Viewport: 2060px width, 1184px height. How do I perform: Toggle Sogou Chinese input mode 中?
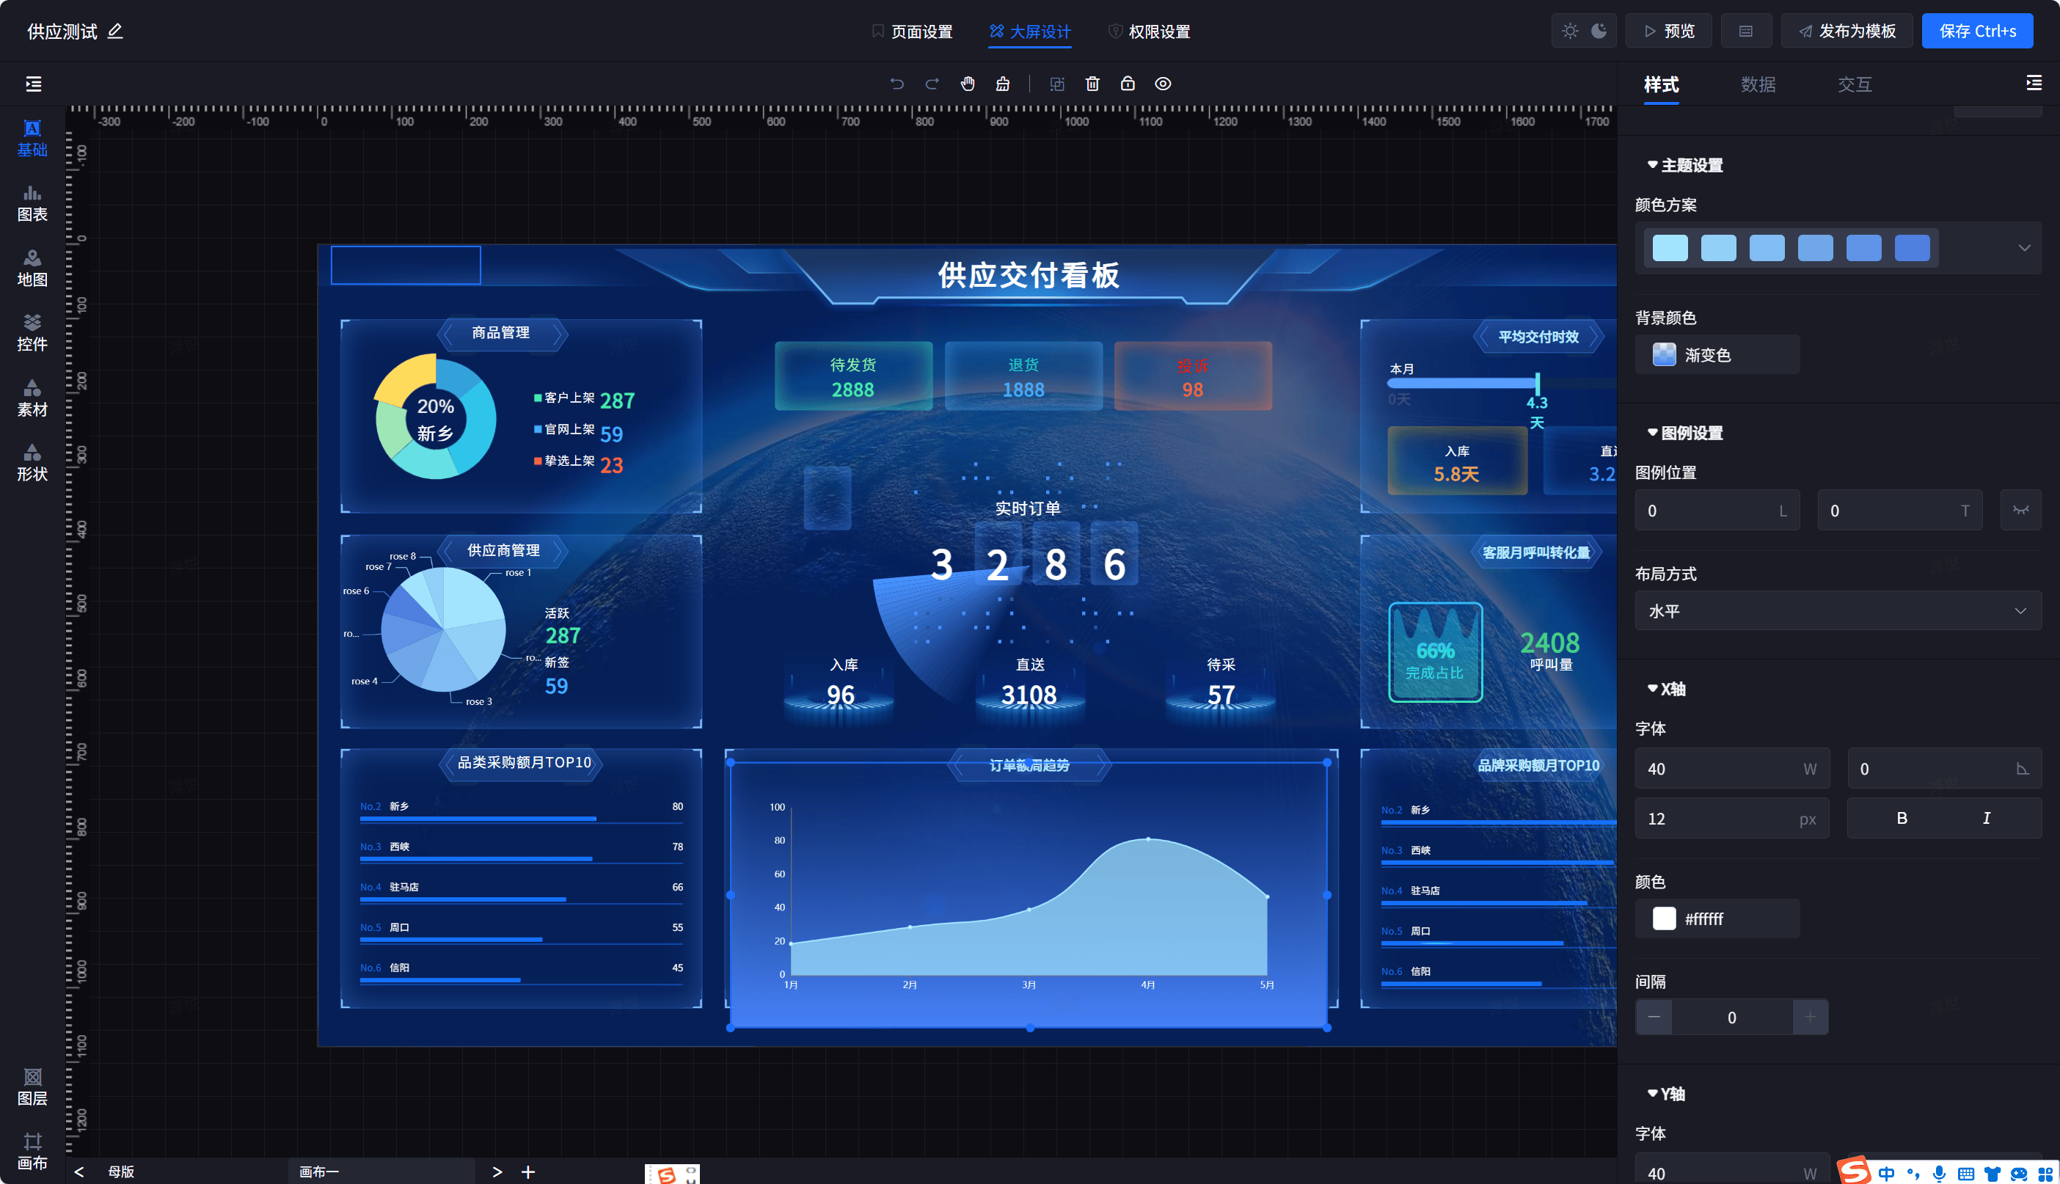[x=1885, y=1174]
